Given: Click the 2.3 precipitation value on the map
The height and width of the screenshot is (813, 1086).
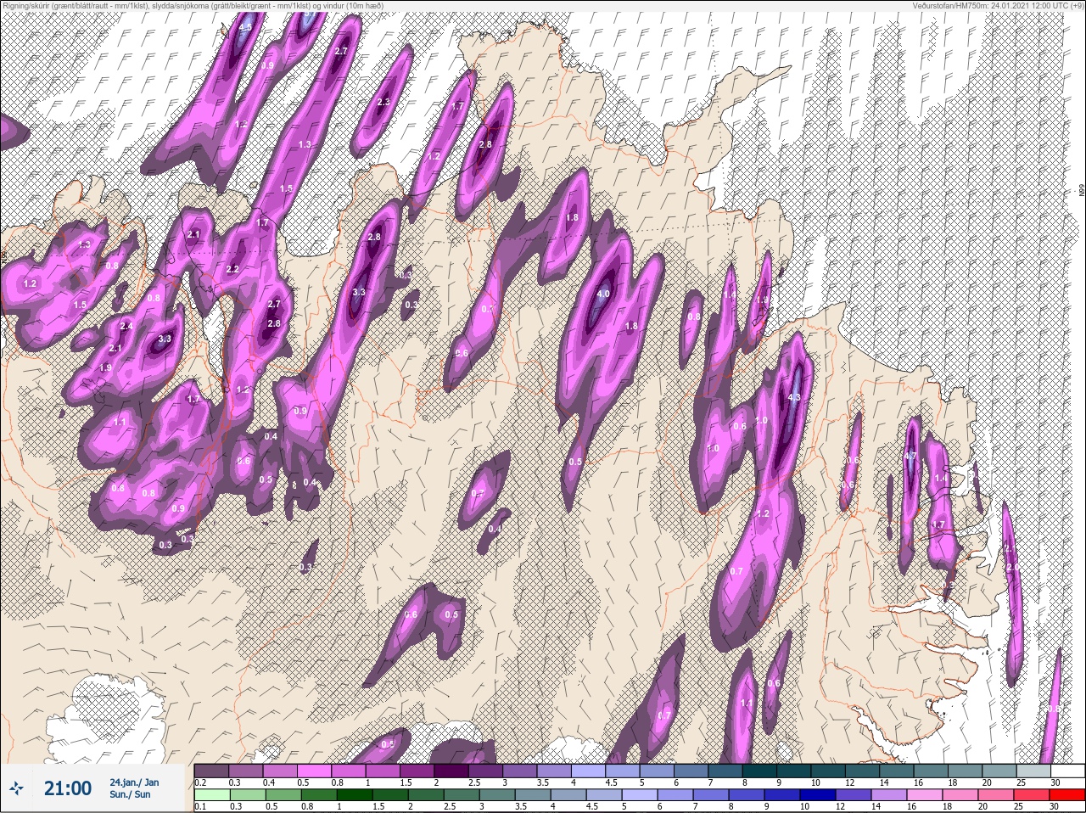Looking at the screenshot, I should 383,102.
